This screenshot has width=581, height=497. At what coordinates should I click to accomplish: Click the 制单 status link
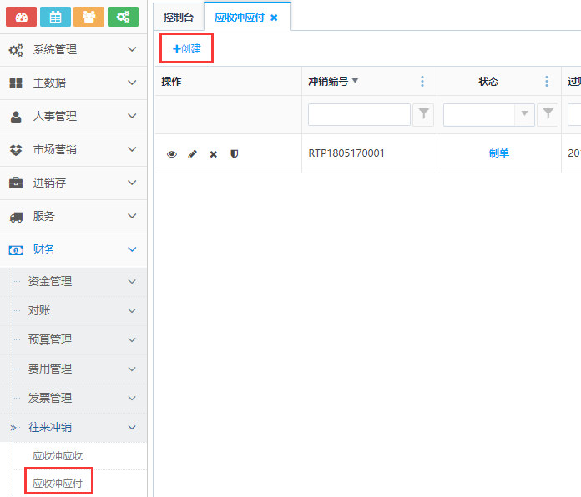(x=499, y=153)
